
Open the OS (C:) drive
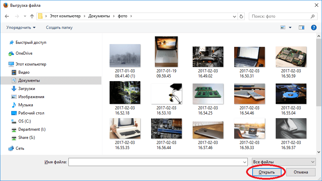(x=25, y=121)
